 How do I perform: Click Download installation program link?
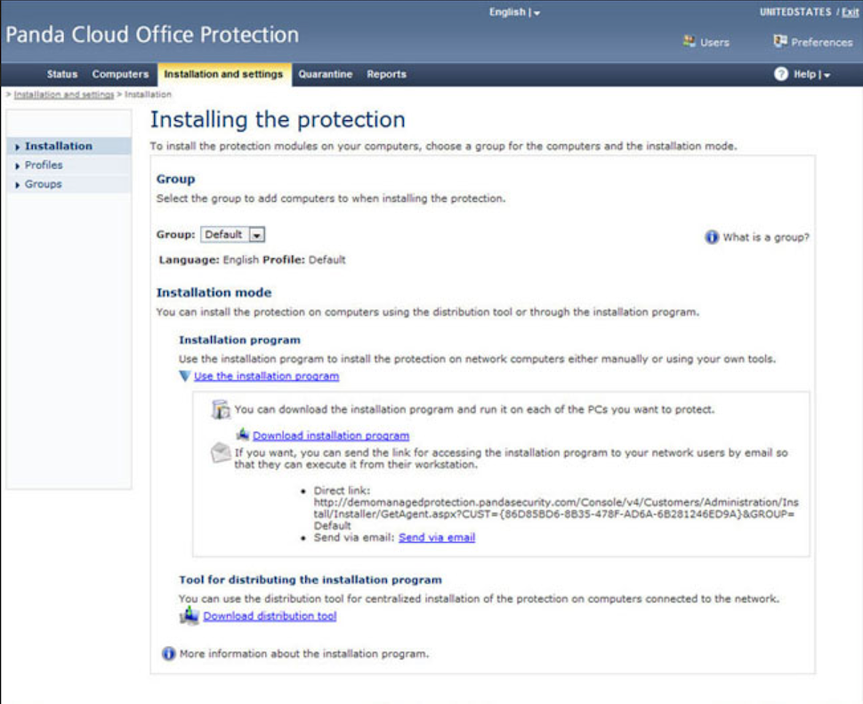[331, 435]
